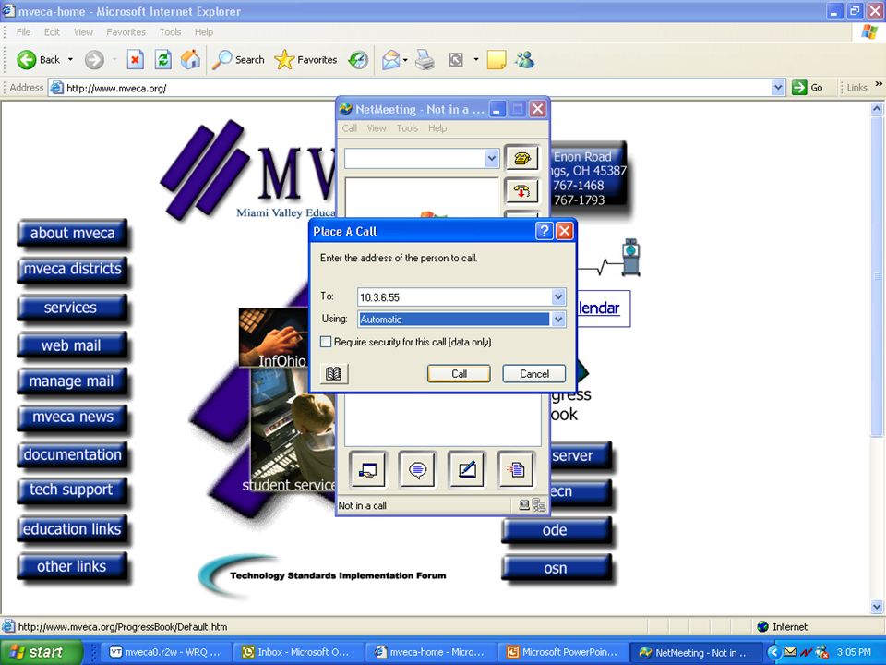The height and width of the screenshot is (665, 886).
Task: Open the services page button
Action: click(72, 308)
